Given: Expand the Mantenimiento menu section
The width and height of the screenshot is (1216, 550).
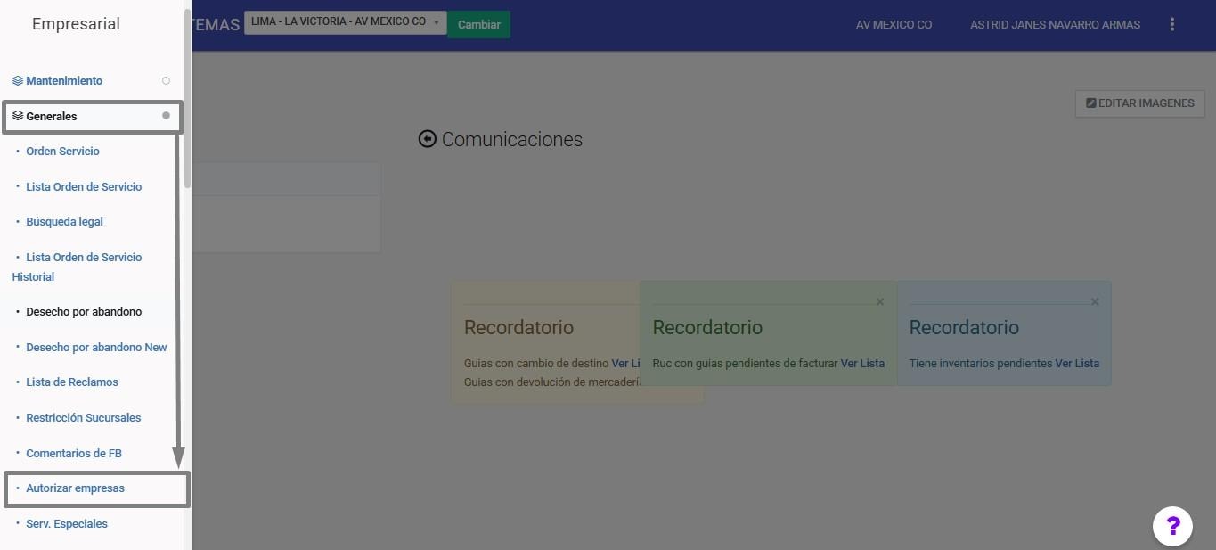Looking at the screenshot, I should (64, 81).
